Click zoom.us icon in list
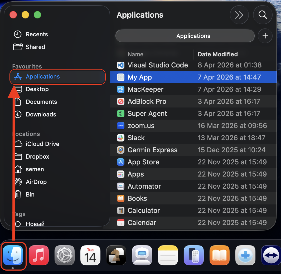The height and width of the screenshot is (274, 281). tap(121, 126)
